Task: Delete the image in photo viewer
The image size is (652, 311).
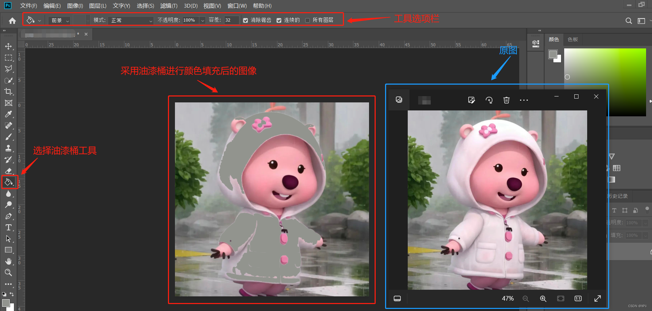Action: click(506, 100)
